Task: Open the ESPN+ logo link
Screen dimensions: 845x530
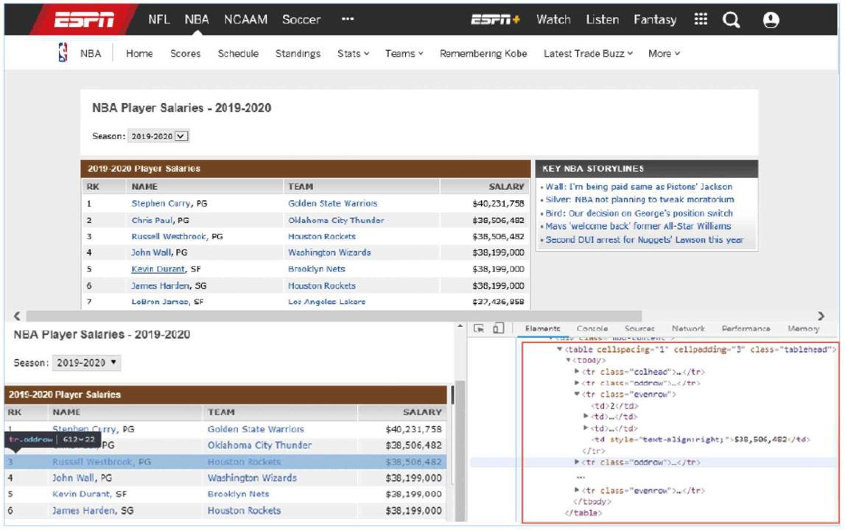Action: pos(496,21)
